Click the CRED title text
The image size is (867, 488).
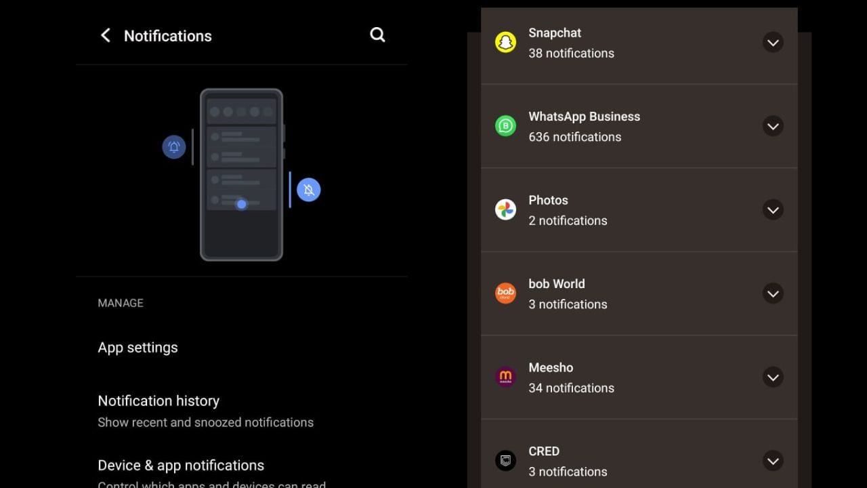pos(544,451)
